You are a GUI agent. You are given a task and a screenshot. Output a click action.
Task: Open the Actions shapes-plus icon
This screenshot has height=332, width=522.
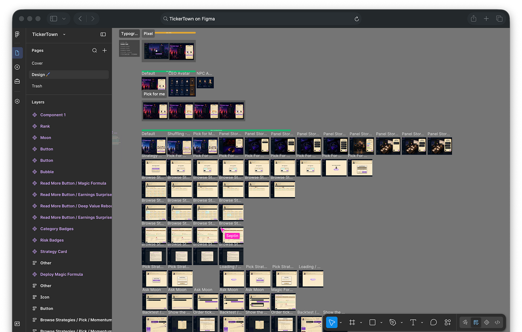[448, 322]
